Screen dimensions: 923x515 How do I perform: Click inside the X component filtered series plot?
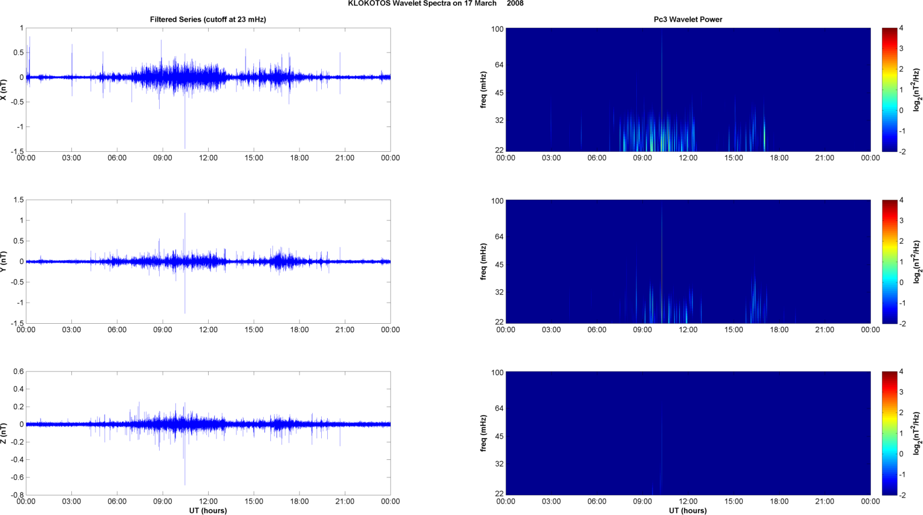tap(208, 90)
